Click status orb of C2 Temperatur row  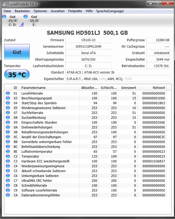(x=8, y=156)
